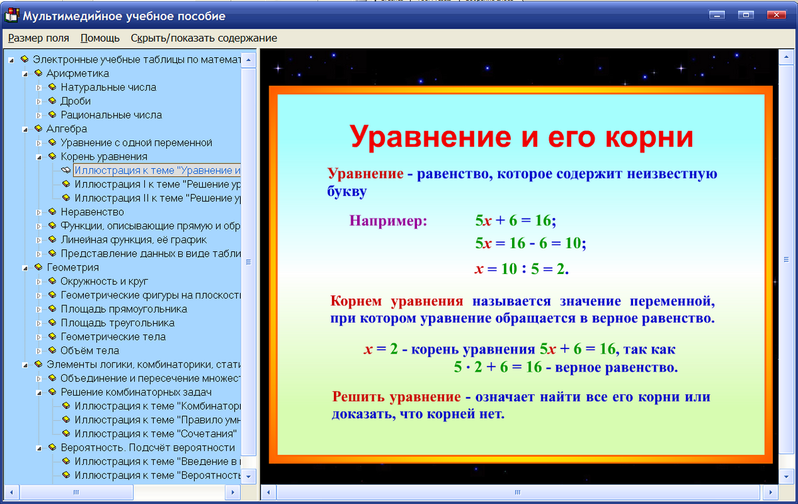The image size is (798, 504).
Task: Click the book icon next to "Геометрия"
Action: 37,267
